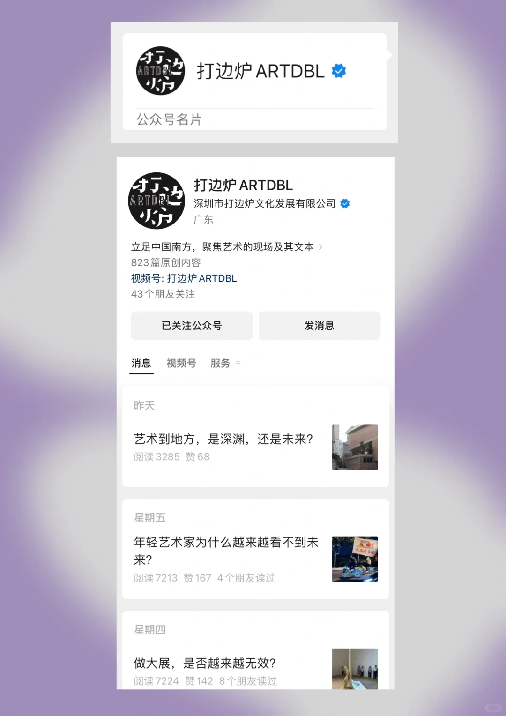
Task: Switch to the 消息 tab
Action: tap(141, 363)
